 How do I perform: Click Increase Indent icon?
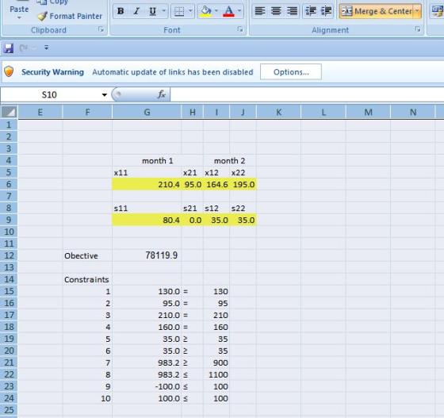pyautogui.click(x=326, y=11)
